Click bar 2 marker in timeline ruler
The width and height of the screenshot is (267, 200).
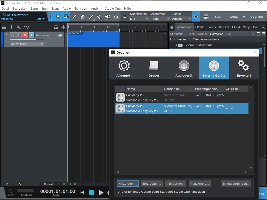tap(120, 27)
